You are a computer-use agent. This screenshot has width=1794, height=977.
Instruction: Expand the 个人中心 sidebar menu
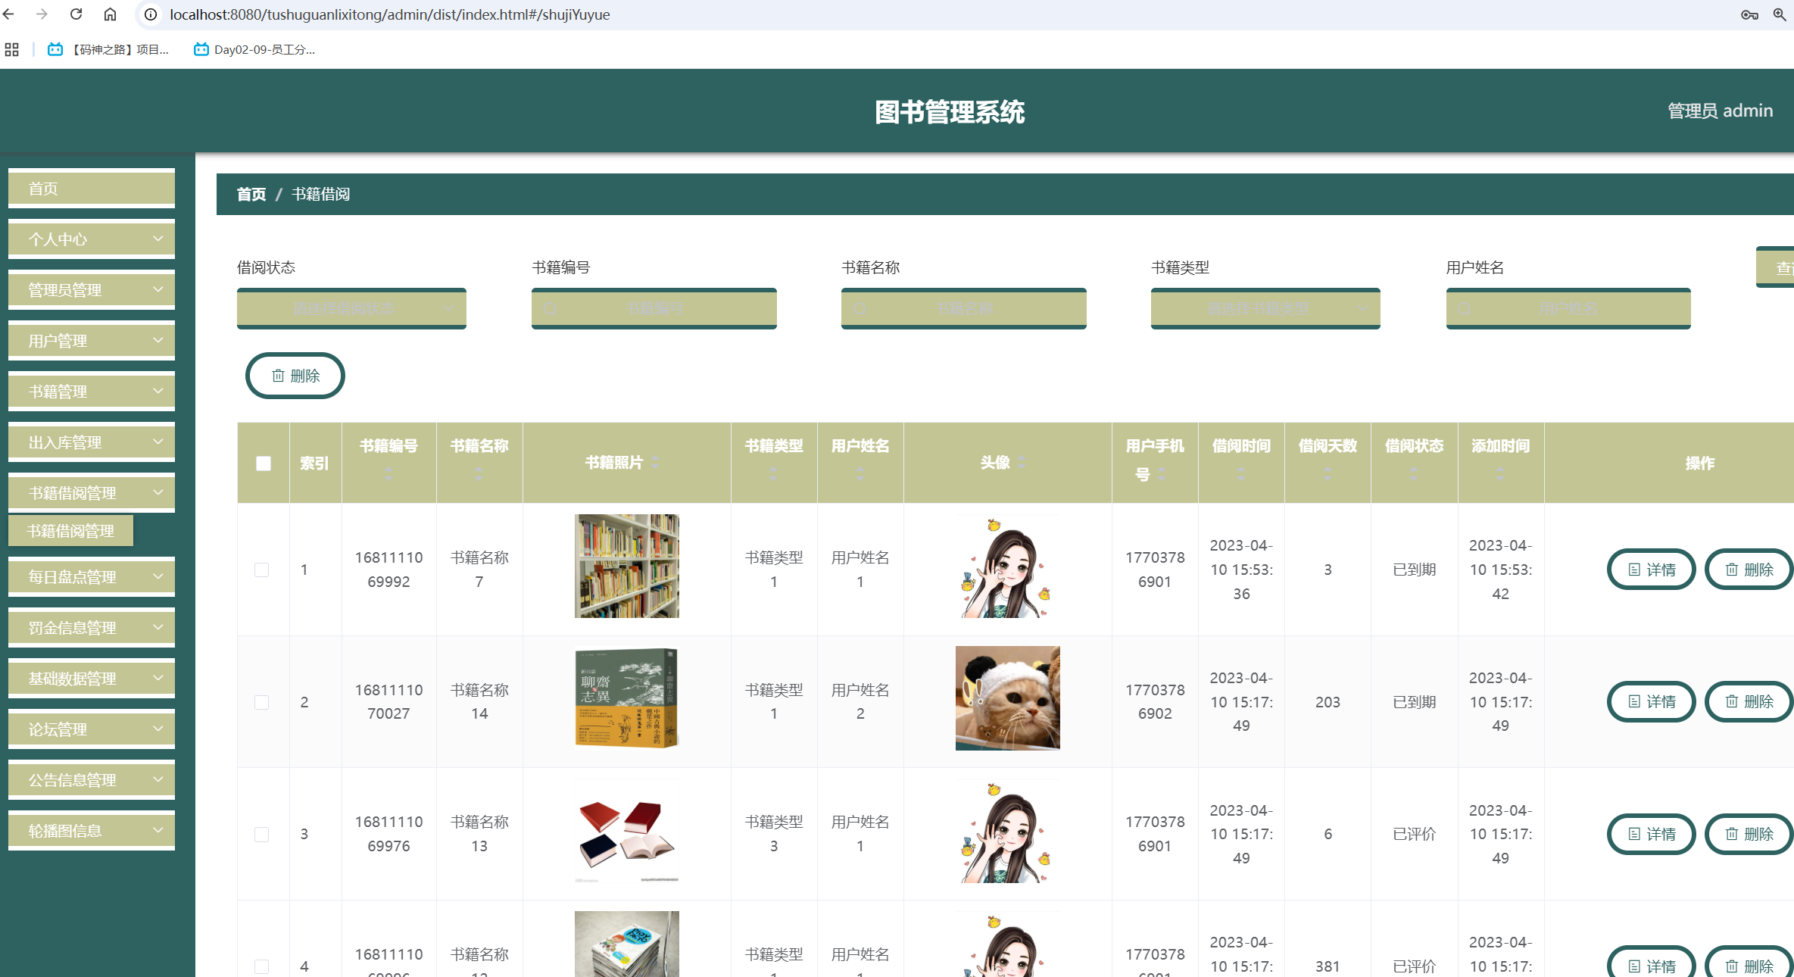92,239
